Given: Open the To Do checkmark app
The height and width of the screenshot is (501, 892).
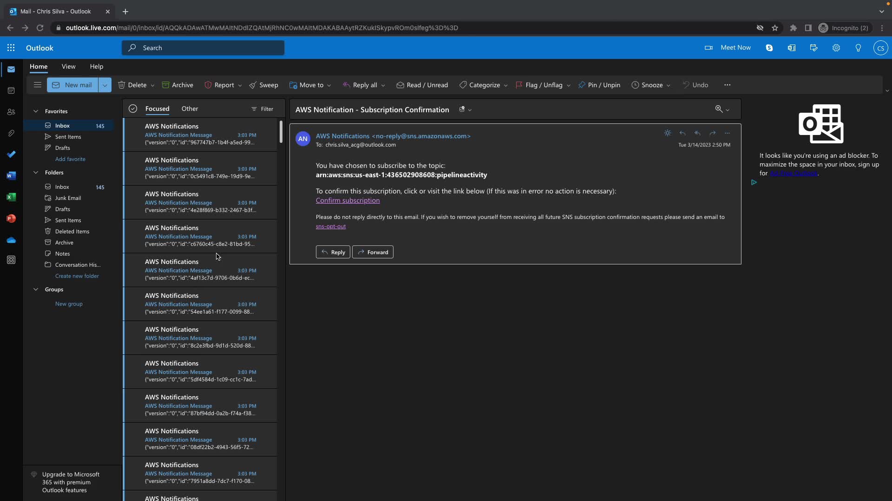Looking at the screenshot, I should [x=11, y=154].
